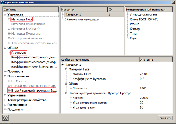Select Грунт imported material
The height and width of the screenshot is (124, 176).
click(x=134, y=38)
